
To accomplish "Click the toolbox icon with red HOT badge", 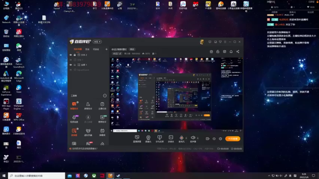I will tap(89, 144).
